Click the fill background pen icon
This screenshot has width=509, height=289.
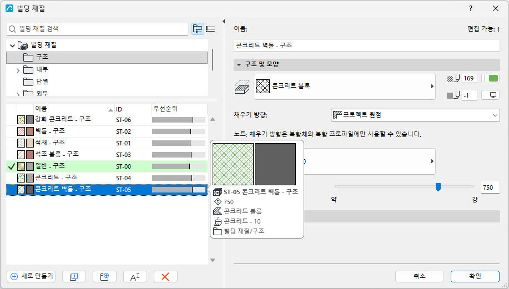pos(453,95)
